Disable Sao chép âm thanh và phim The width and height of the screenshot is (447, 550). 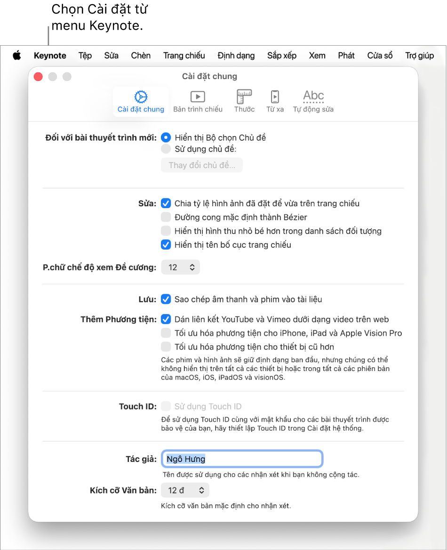166,299
